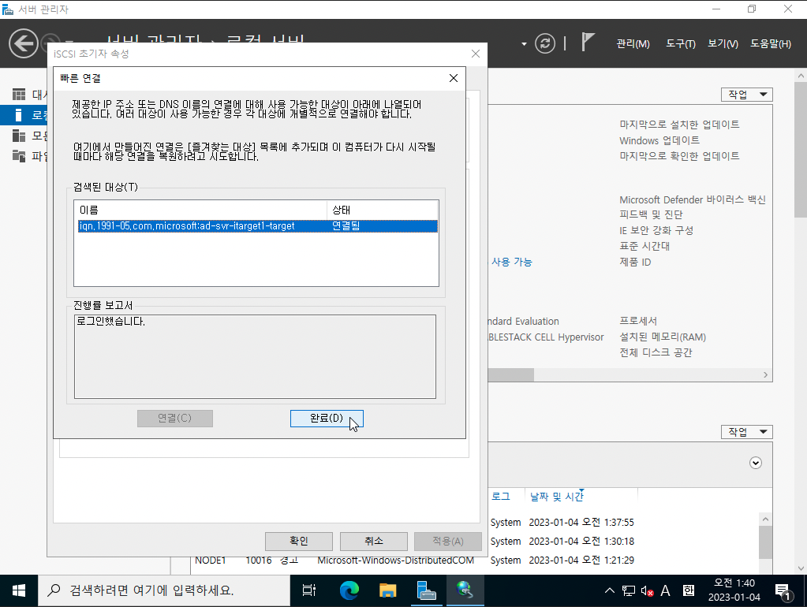
Task: Open file services icon in sidebar
Action: coord(19,156)
